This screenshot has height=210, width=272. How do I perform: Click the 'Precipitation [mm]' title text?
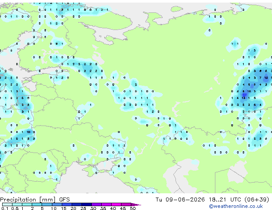click(28, 200)
